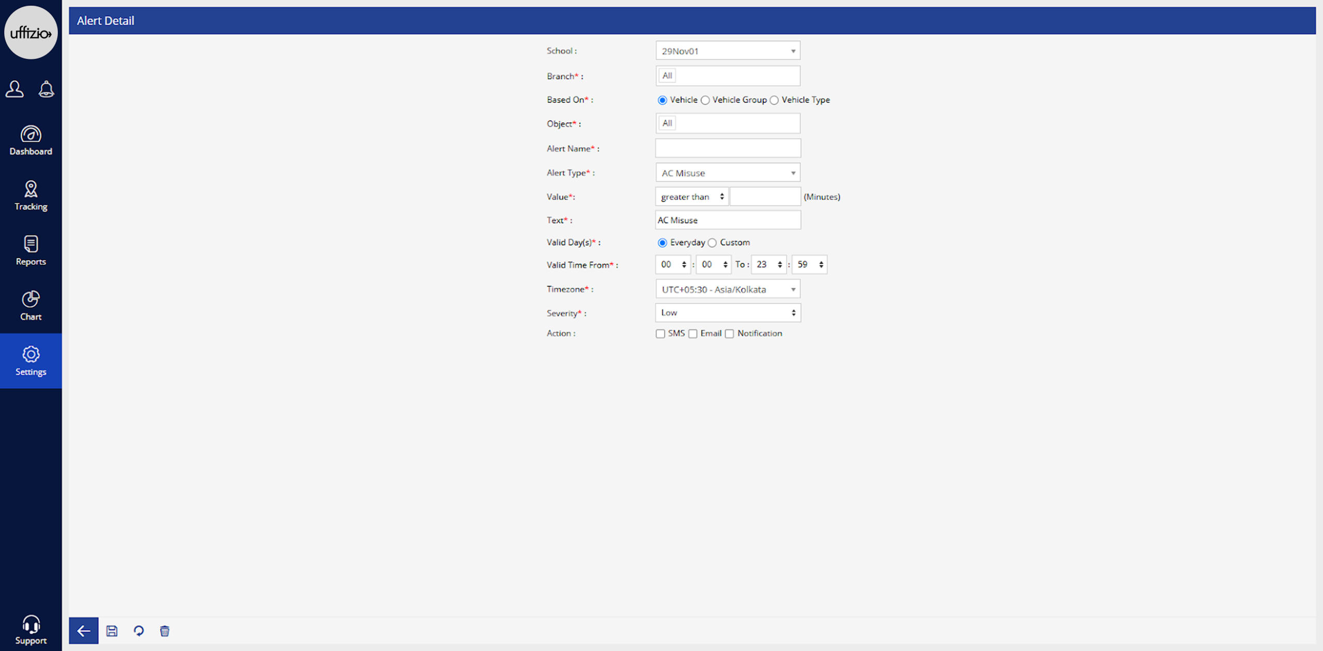The height and width of the screenshot is (651, 1323).
Task: Select Custom valid days option
Action: pos(713,243)
